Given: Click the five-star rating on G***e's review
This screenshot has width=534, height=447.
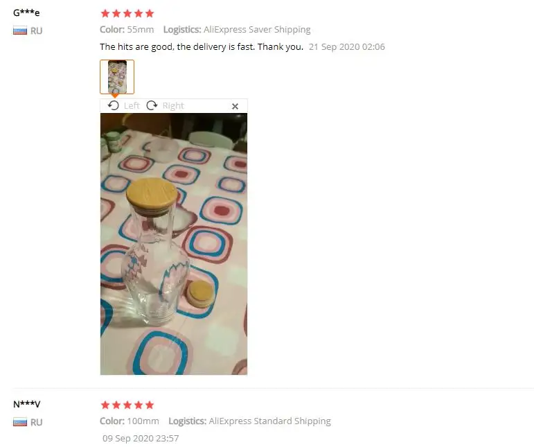Looking at the screenshot, I should (127, 14).
